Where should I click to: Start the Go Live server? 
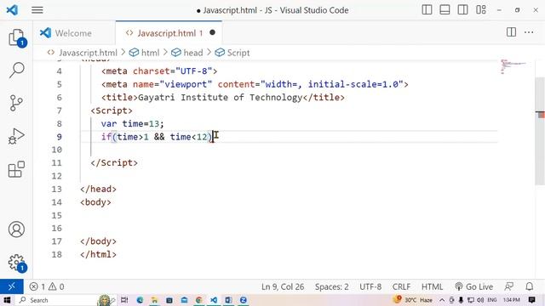[x=474, y=286]
